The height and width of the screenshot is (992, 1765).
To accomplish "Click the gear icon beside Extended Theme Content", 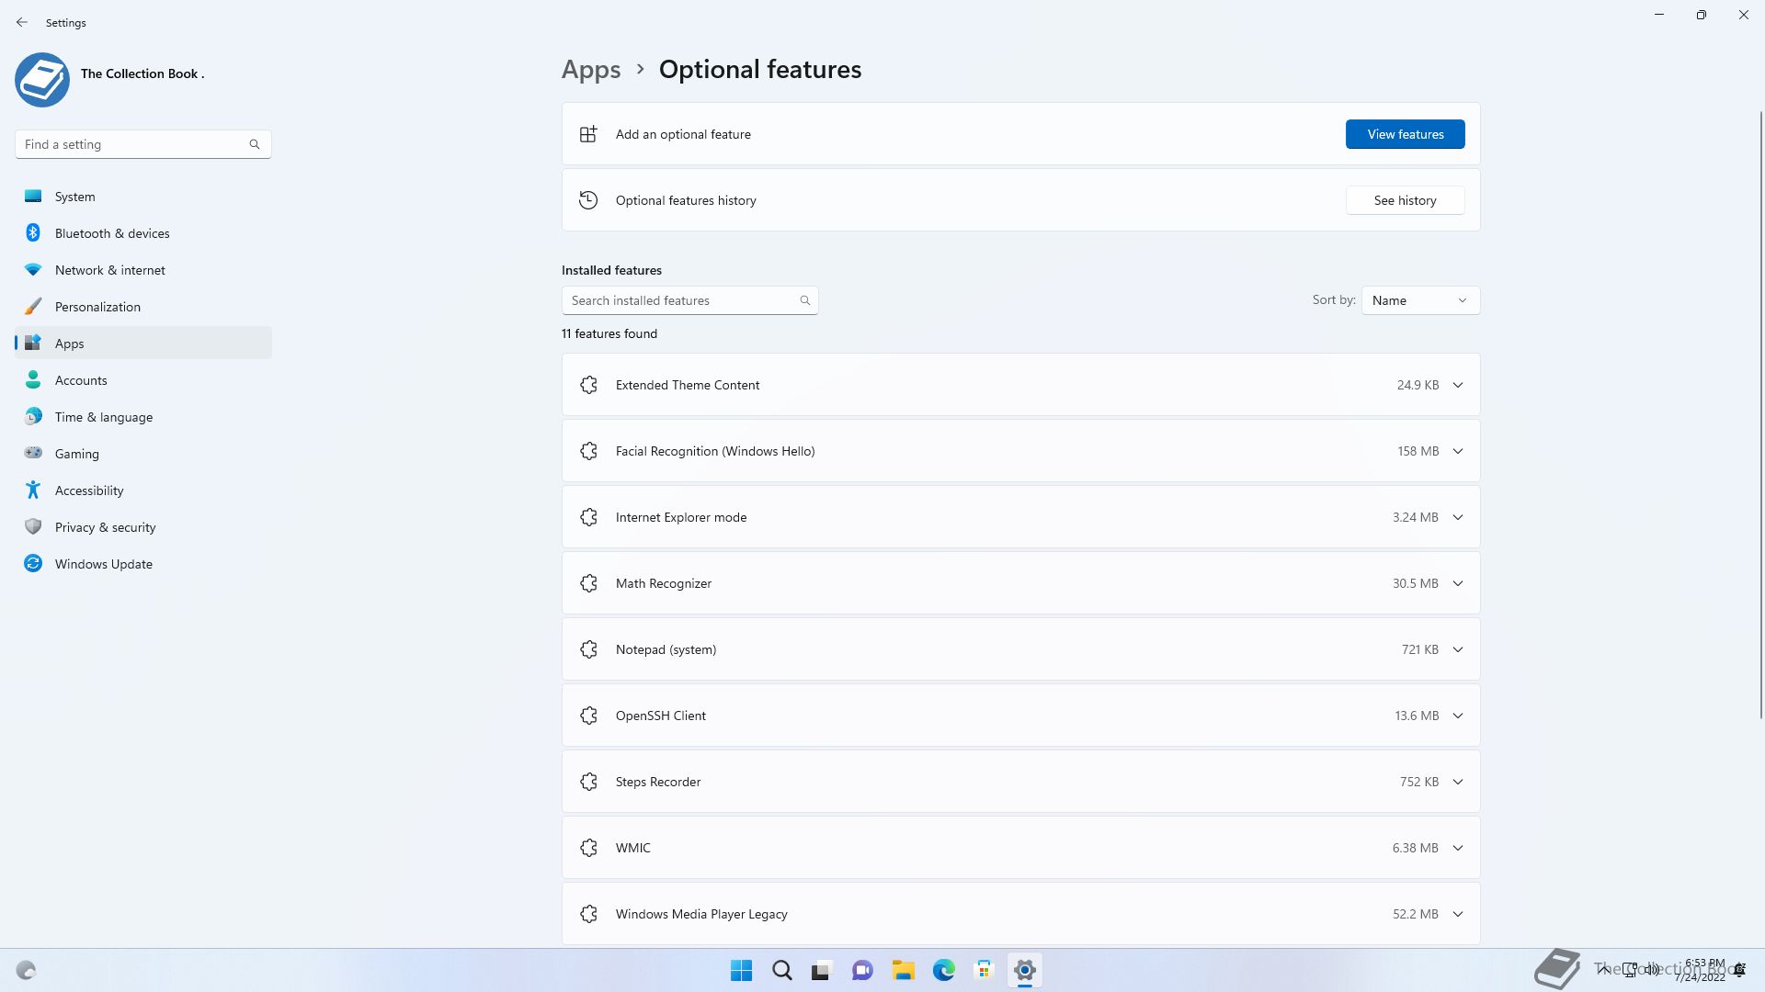I will click(x=589, y=385).
